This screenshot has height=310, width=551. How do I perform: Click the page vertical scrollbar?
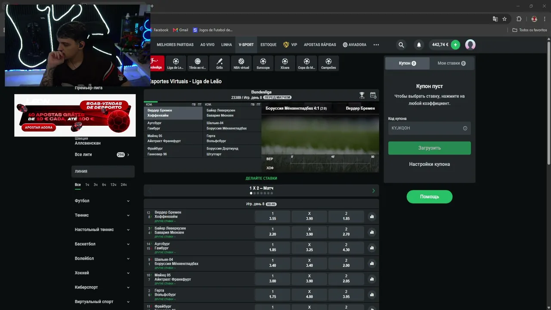548,103
